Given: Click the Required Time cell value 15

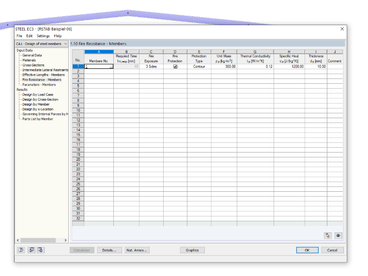Looking at the screenshot, I should click(x=126, y=66).
